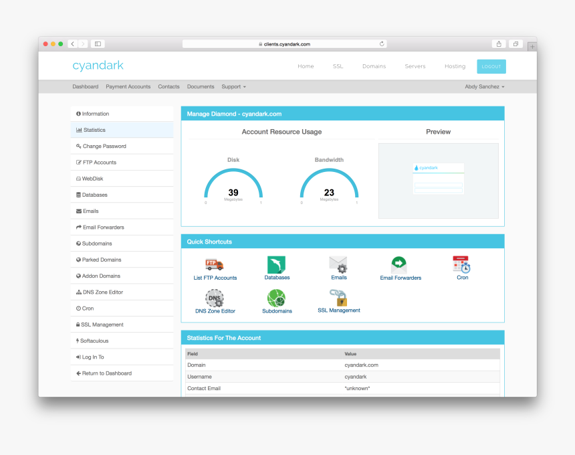Go to Servers in top navigation

415,66
